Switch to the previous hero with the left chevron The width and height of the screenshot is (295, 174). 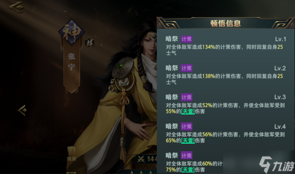click(x=22, y=110)
